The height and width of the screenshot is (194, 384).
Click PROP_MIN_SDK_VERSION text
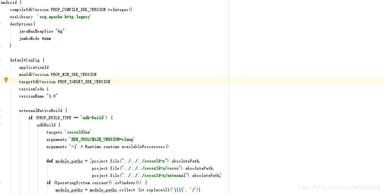pos(73,74)
